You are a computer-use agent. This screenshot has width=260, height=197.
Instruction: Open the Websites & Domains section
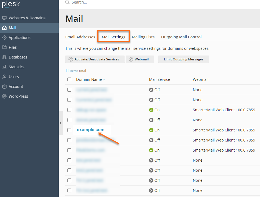(x=27, y=18)
